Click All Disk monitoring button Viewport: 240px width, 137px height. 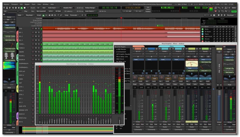coord(58,11)
